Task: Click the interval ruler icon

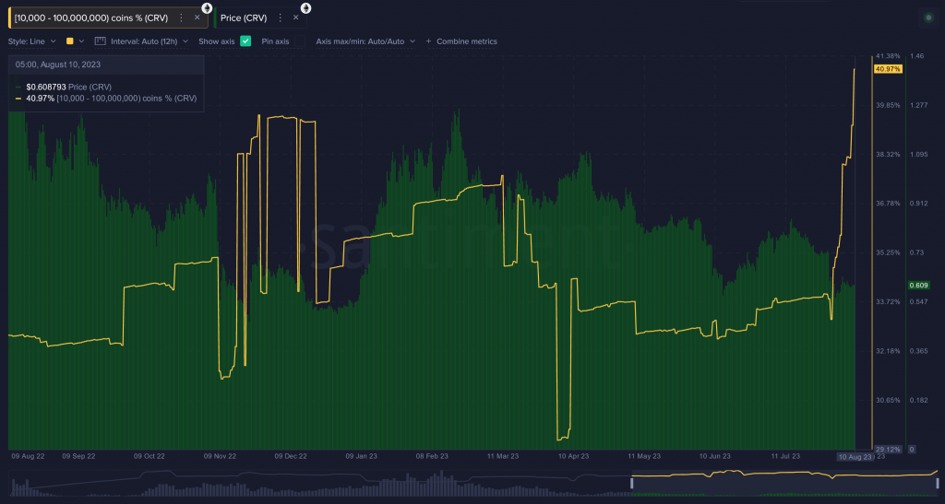Action: pyautogui.click(x=100, y=41)
